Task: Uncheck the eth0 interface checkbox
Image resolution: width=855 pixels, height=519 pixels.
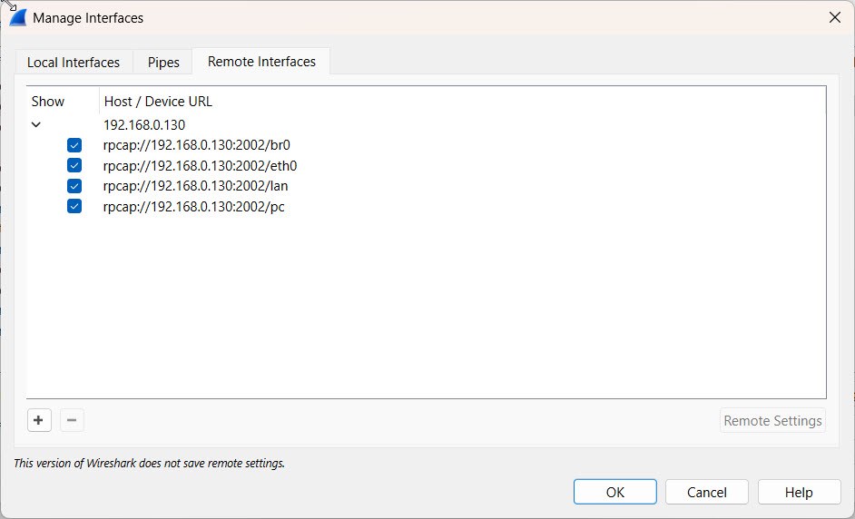Action: (x=74, y=165)
